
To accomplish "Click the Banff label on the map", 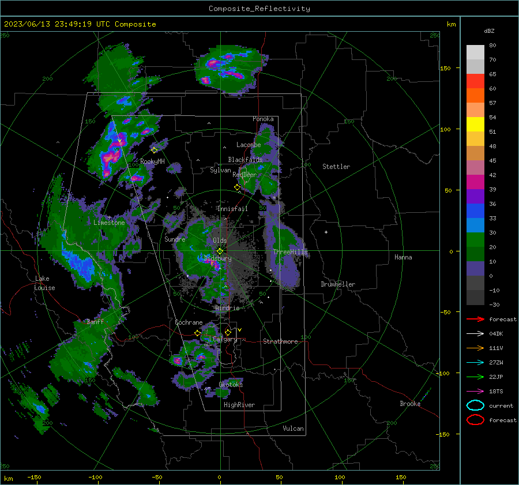I will [95, 321].
